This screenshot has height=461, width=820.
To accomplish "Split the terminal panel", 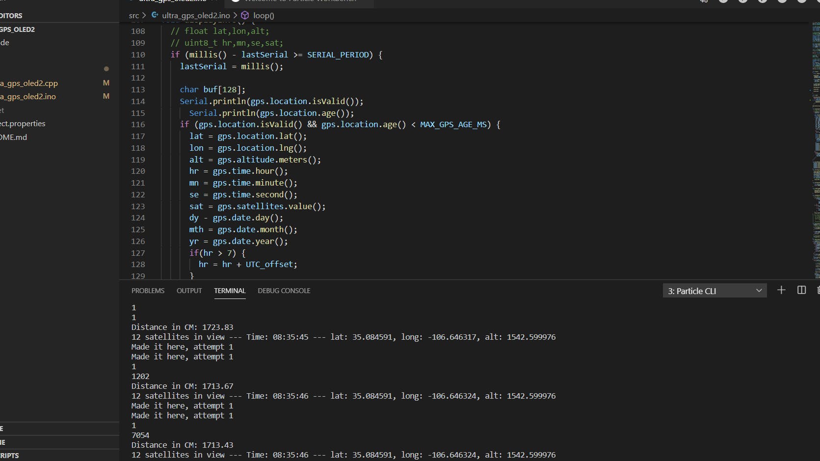I will [801, 290].
